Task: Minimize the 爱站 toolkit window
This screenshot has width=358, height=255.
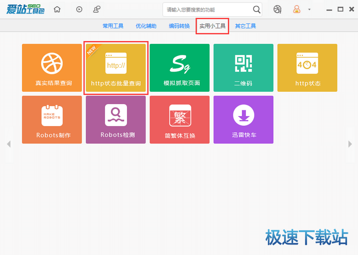Action: coord(329,10)
